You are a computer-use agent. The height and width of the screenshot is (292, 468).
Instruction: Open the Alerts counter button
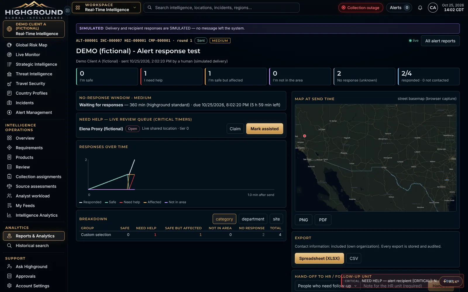tap(399, 8)
